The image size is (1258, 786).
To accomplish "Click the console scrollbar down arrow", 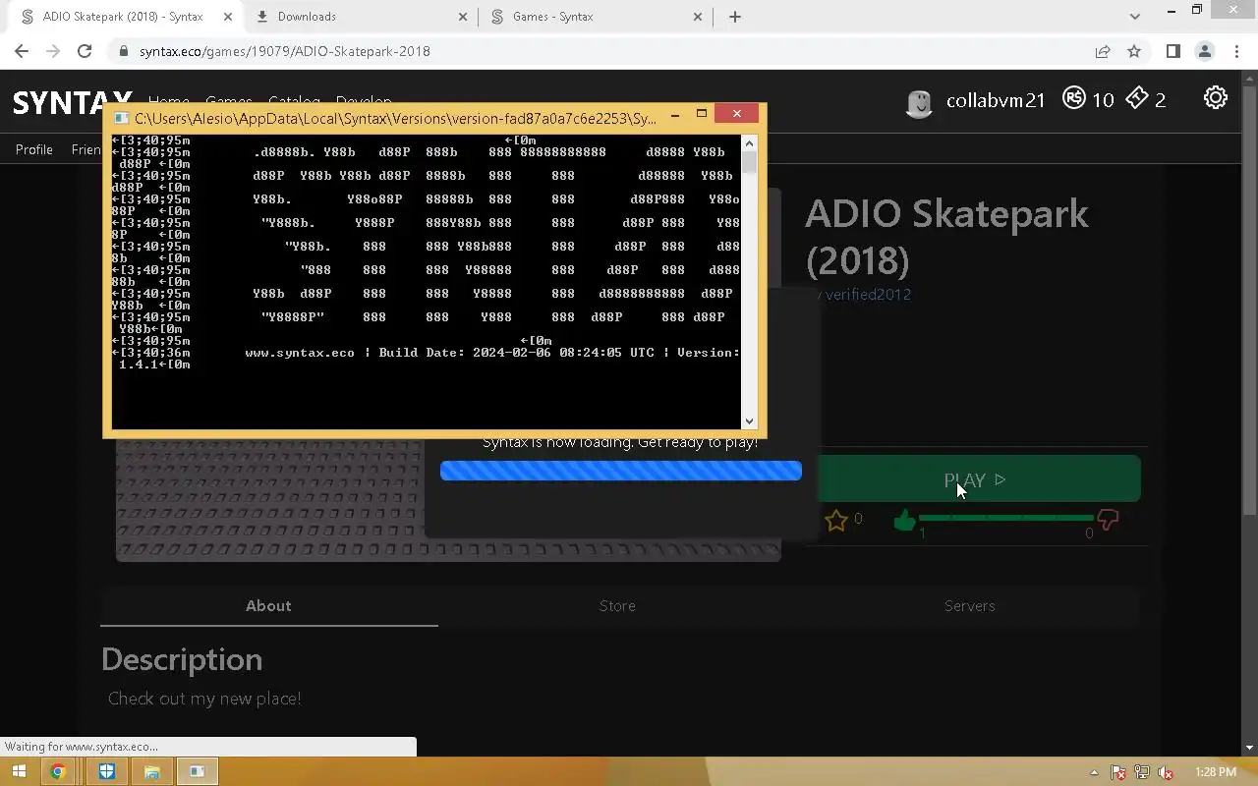I will 750,421.
